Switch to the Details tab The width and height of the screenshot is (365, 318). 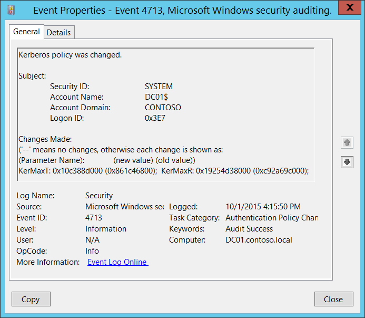(58, 33)
